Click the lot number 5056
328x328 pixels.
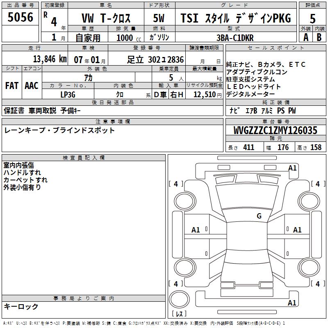click(x=20, y=18)
